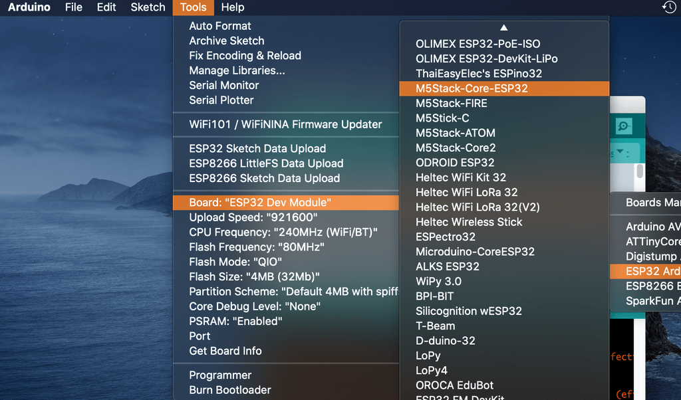
Task: Open the tab dropdown arrow in Arduino window
Action: point(620,152)
